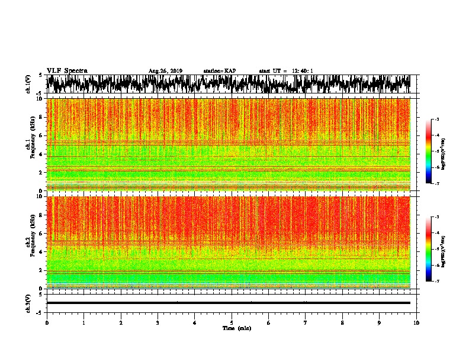Click the ch.3(V) axis label
The width and height of the screenshot is (469, 362).
(x=28, y=303)
